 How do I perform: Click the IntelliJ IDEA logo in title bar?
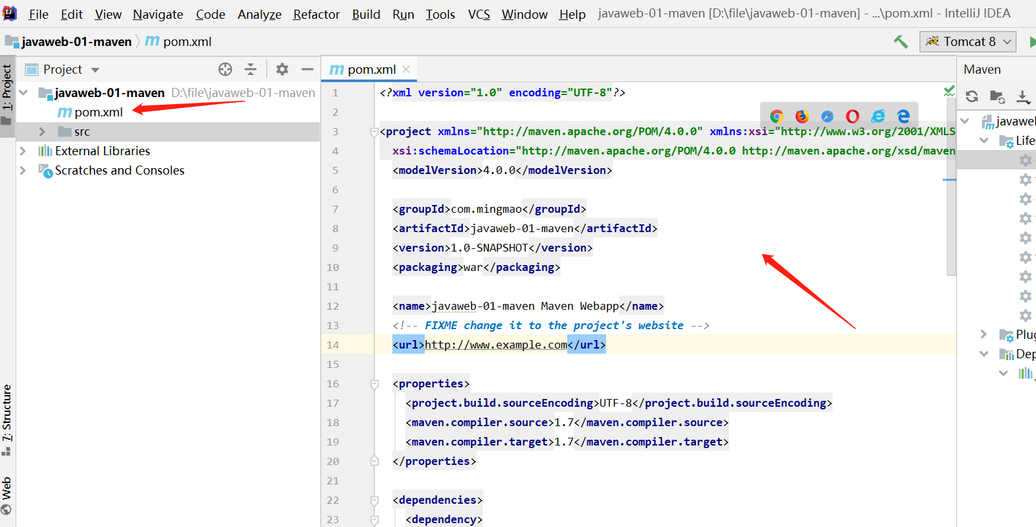click(x=10, y=13)
